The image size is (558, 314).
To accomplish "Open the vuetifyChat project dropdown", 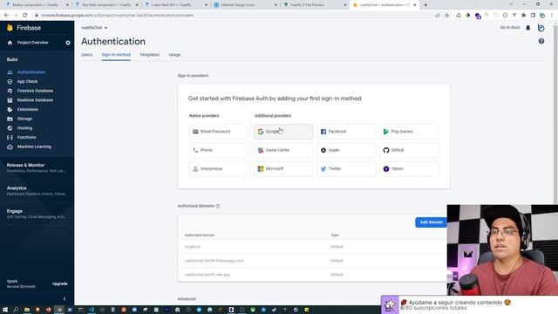I will [x=94, y=28].
